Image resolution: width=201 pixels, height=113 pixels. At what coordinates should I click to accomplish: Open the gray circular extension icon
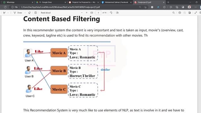coord(152,7)
